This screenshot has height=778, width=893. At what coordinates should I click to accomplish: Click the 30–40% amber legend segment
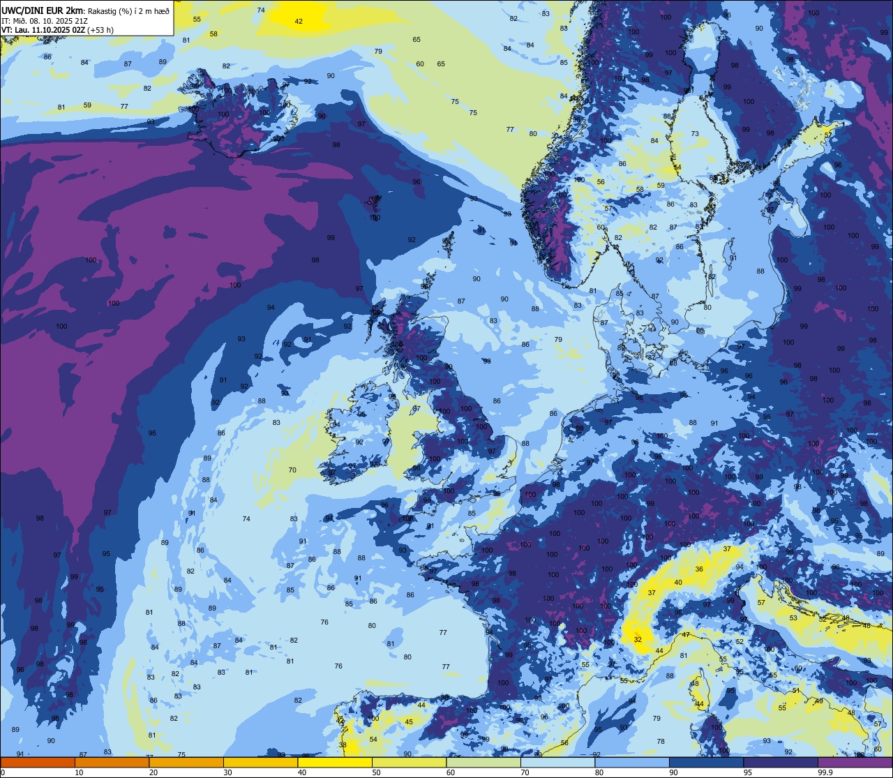pyautogui.click(x=260, y=762)
